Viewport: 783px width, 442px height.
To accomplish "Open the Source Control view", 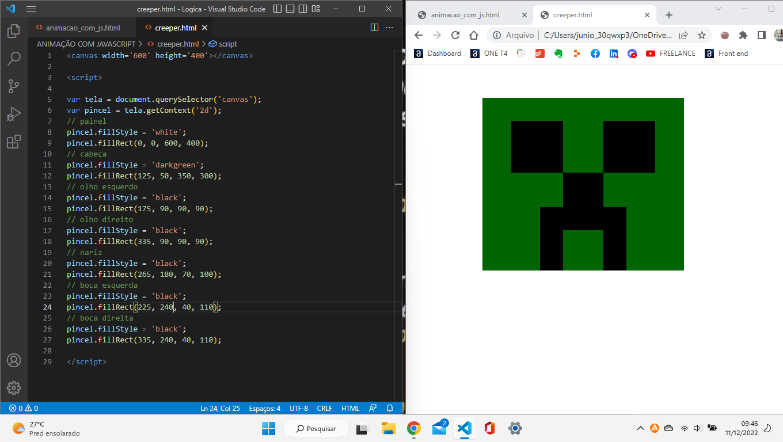I will tap(14, 86).
